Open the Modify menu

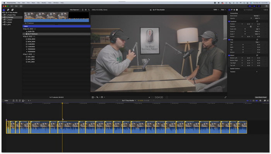(44, 3)
